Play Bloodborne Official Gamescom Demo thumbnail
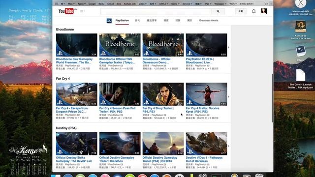The width and height of the screenshot is (315, 177). (163, 45)
